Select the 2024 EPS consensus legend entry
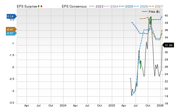Viewport: 179px width, 107px height. (x=111, y=6)
